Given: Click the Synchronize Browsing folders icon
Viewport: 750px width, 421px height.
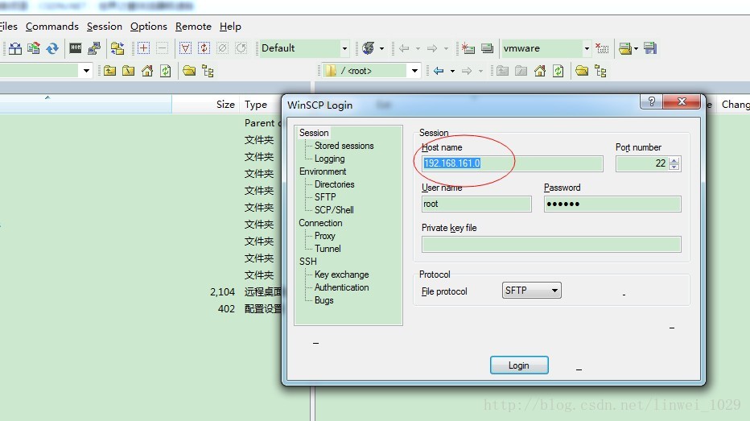Looking at the screenshot, I should 117,48.
